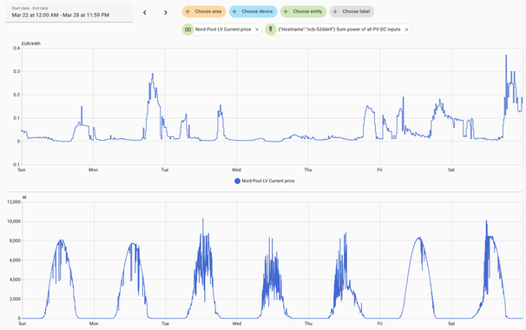Viewport: 526px width, 330px height.
Task: Go to previous date range arrow
Action: point(145,13)
